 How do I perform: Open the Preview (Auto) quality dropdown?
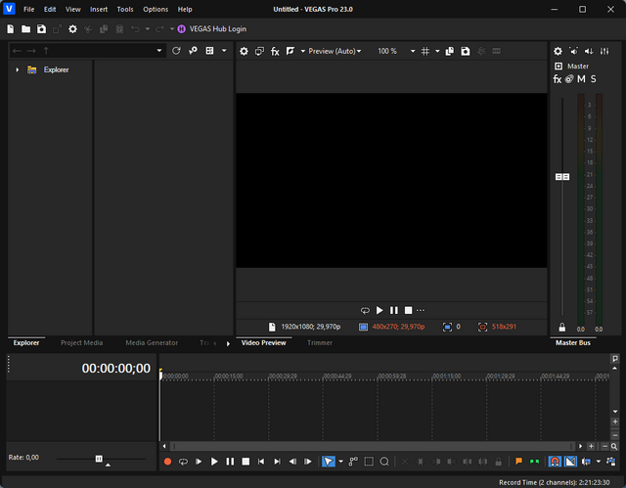(x=335, y=51)
